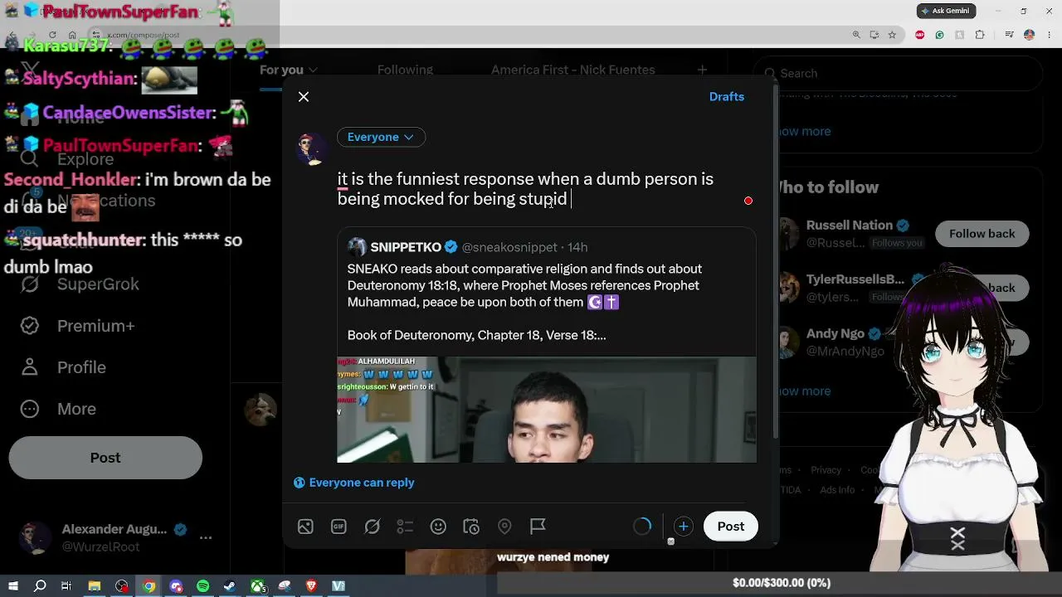Image resolution: width=1062 pixels, height=597 pixels.
Task: Click the quoted post video thumbnail
Action: tap(547, 410)
